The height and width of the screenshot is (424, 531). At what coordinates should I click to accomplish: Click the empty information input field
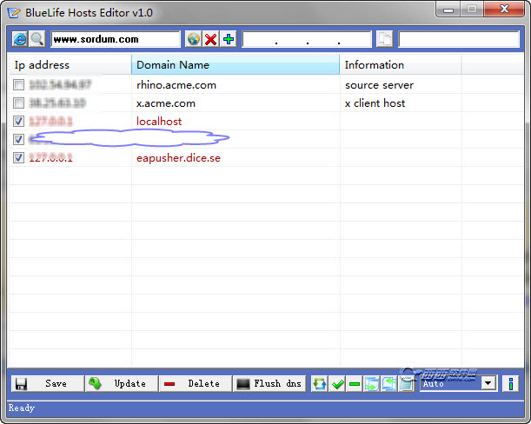459,39
